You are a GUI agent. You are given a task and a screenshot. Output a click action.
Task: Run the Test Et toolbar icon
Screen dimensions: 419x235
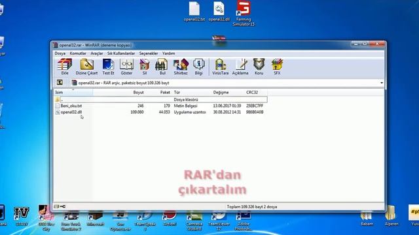[x=108, y=67]
